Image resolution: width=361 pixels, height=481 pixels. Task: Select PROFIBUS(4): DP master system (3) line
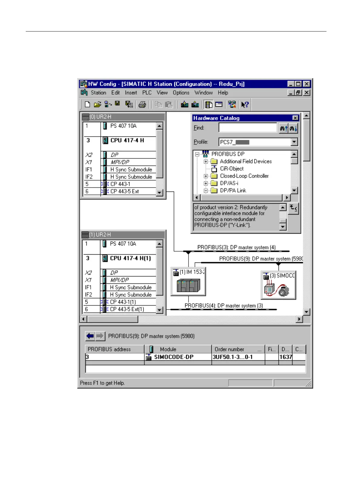tap(224, 309)
